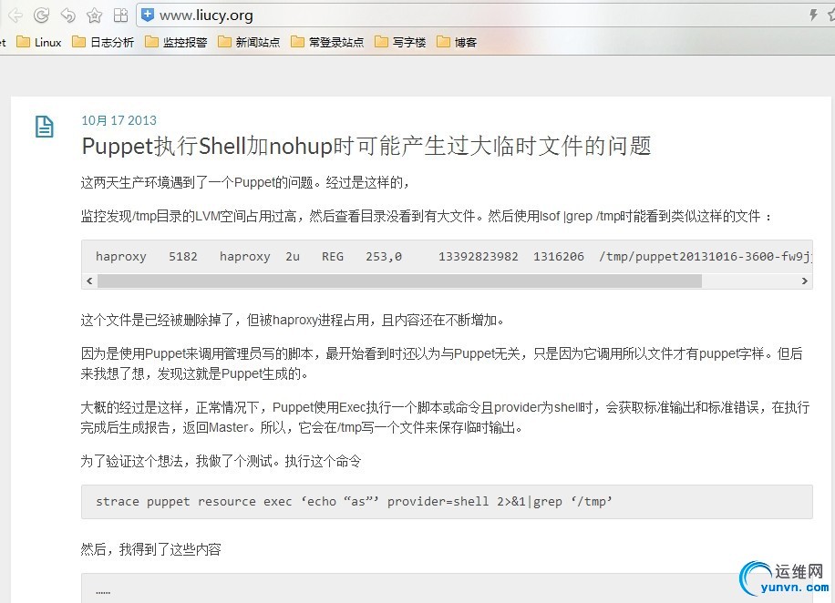This screenshot has width=835, height=603.
Task: Open the post date link 10月 17 2013
Action: tap(119, 120)
